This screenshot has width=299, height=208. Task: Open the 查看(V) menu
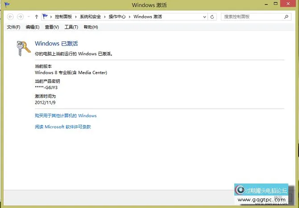52,27
